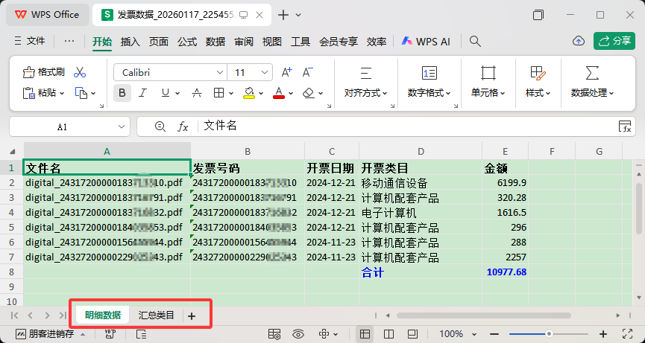Toggle Italic formatting

tap(142, 93)
